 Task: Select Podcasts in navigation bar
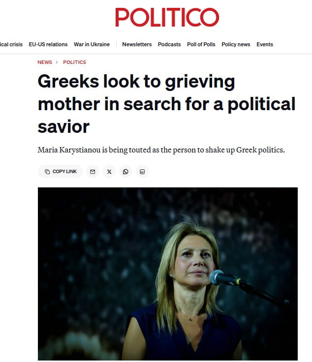[169, 44]
